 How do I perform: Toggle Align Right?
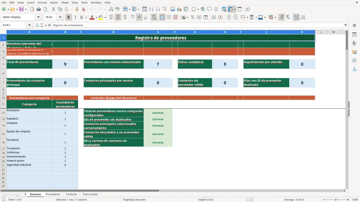(x=125, y=17)
